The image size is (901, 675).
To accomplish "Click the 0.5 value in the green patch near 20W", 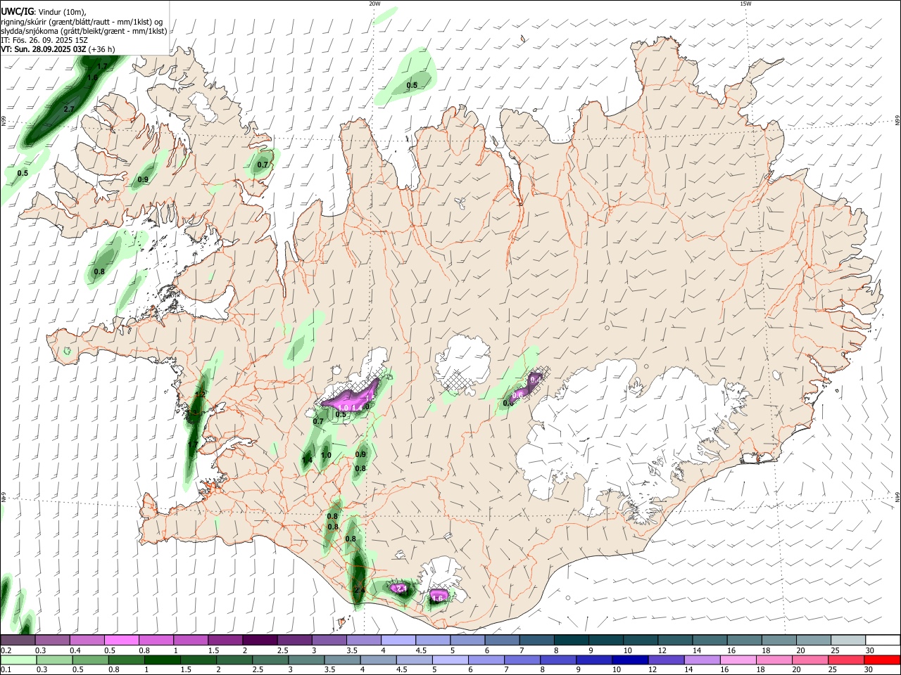I will point(412,86).
